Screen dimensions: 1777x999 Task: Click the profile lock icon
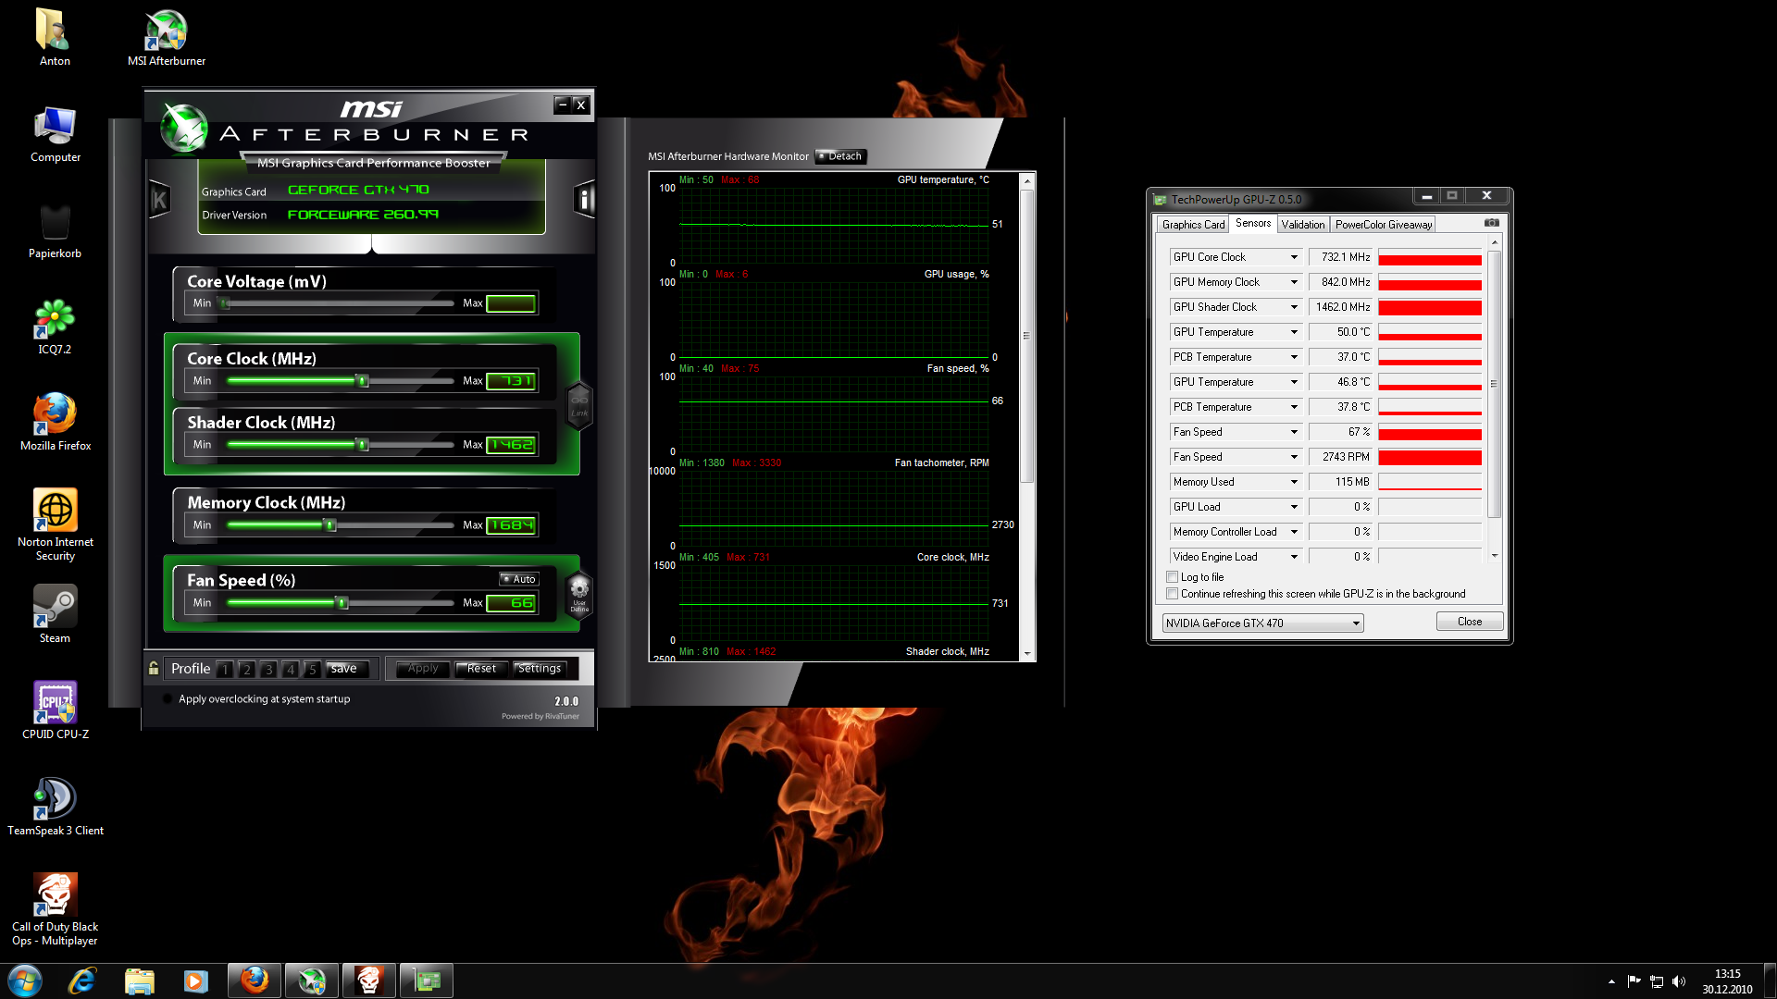tap(154, 668)
